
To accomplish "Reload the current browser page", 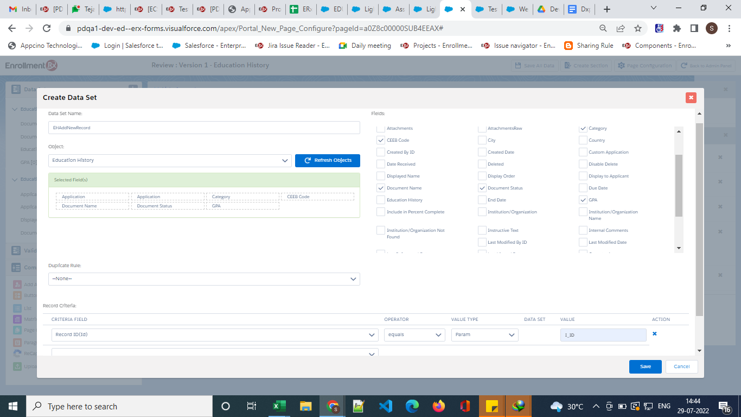I will (47, 28).
